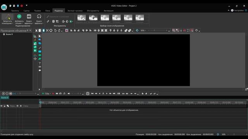248x139 pixels.
Task: Select the movement cross-arrows tool
Action: pyautogui.click(x=35, y=59)
